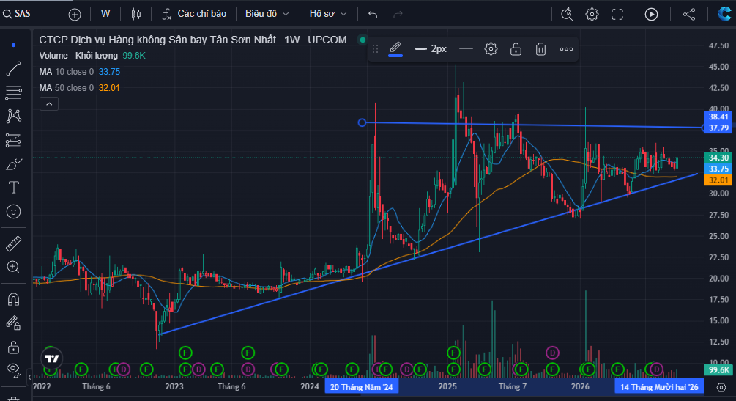Click the TradingView logo on chart
736x401 pixels.
[52, 359]
